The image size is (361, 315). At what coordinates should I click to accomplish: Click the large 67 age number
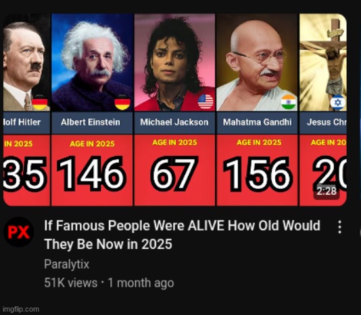pos(174,174)
